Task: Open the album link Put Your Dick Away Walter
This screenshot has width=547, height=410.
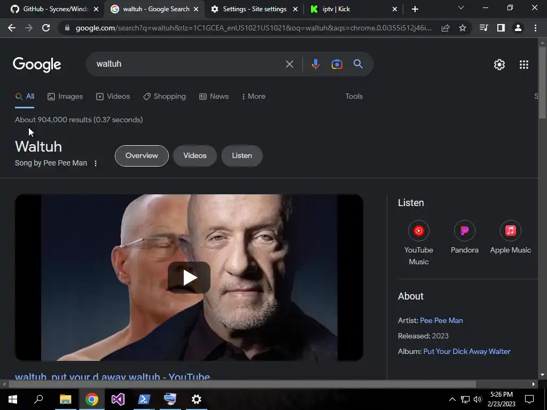Action: point(466,351)
